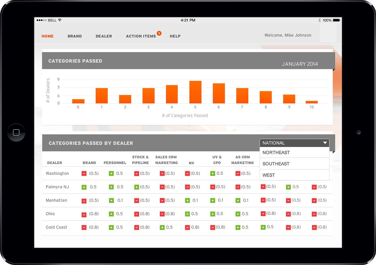Click the tallest bar for 5 categories passed

tap(195, 92)
